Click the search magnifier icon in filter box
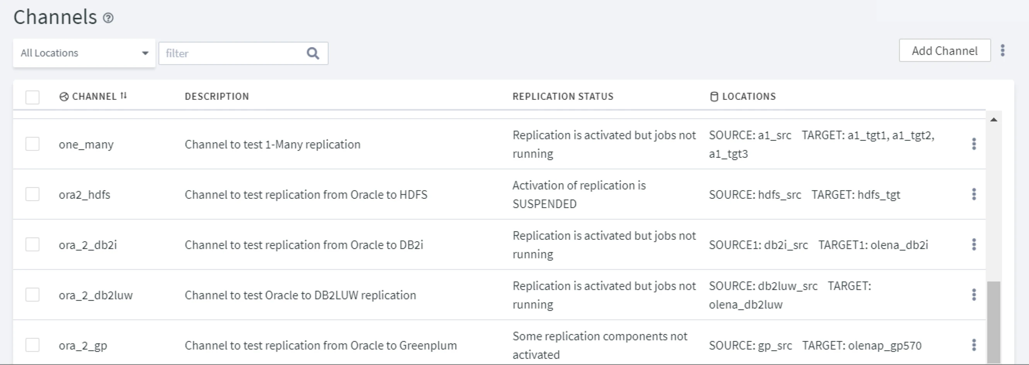This screenshot has height=365, width=1029. (x=313, y=53)
